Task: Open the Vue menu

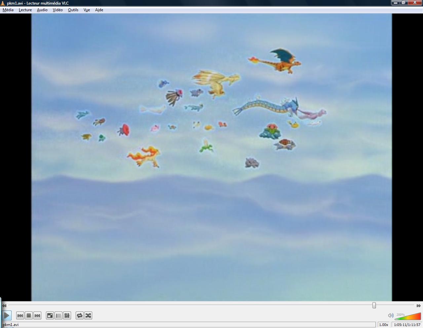Action: click(x=87, y=10)
